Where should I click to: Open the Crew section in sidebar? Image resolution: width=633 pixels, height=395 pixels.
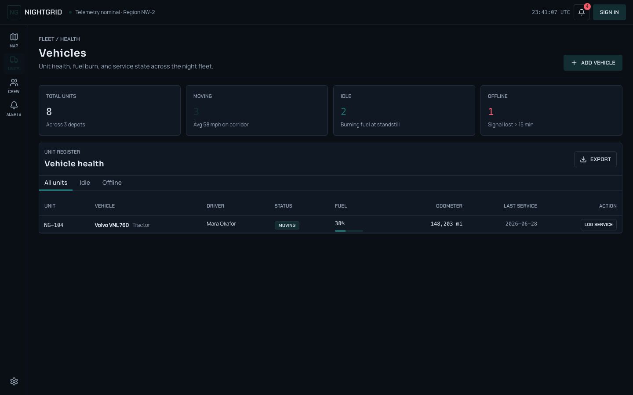click(14, 86)
